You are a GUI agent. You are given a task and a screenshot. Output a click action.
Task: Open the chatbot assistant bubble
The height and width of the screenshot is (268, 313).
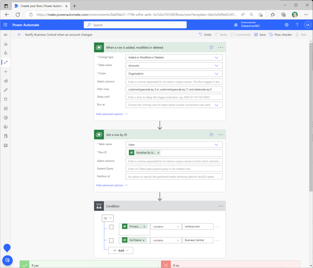pos(7,248)
